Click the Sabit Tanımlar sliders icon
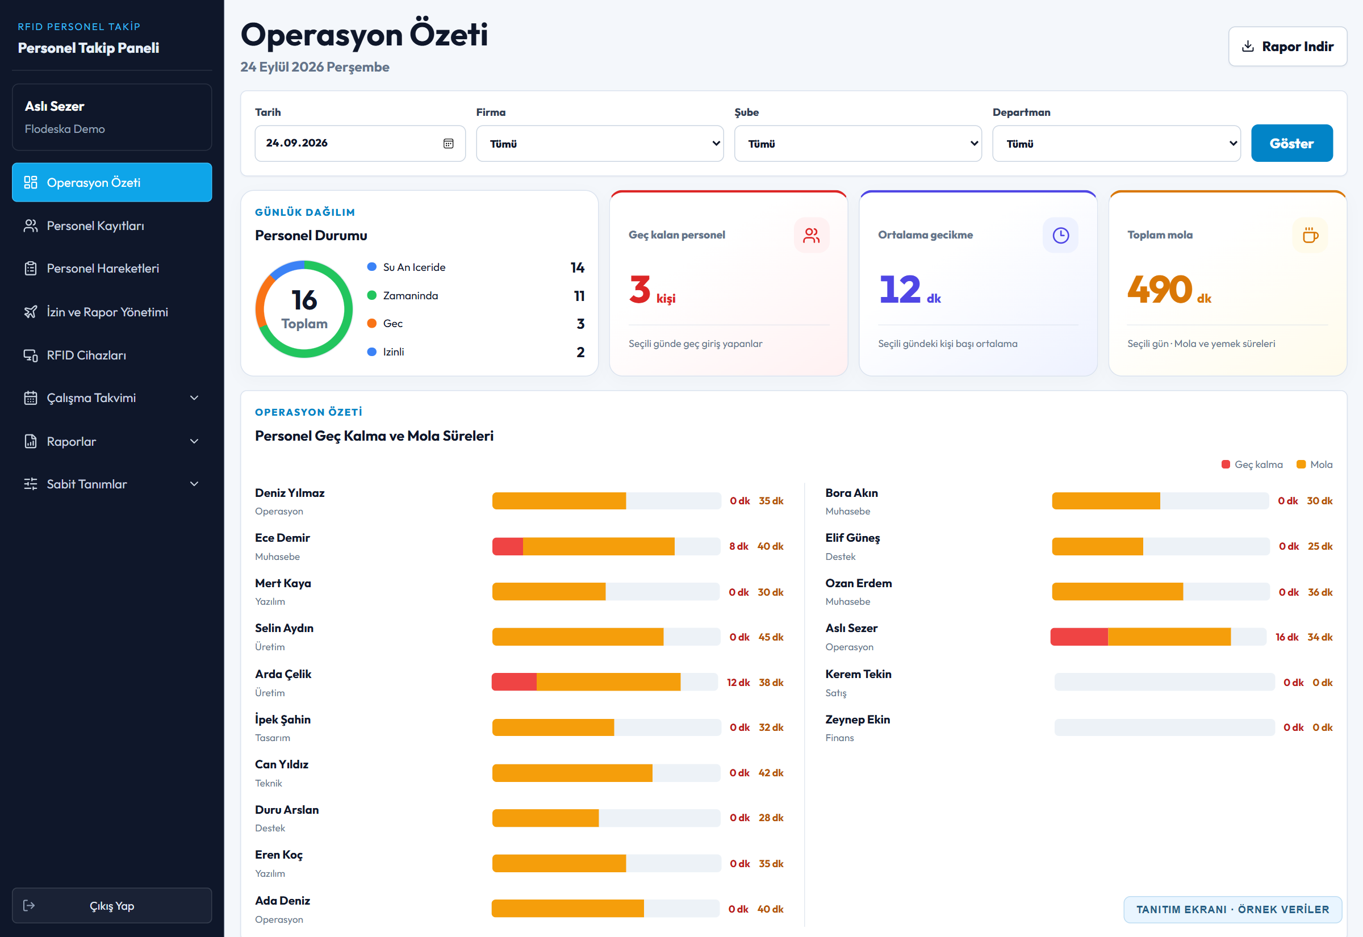1363x937 pixels. [x=31, y=484]
